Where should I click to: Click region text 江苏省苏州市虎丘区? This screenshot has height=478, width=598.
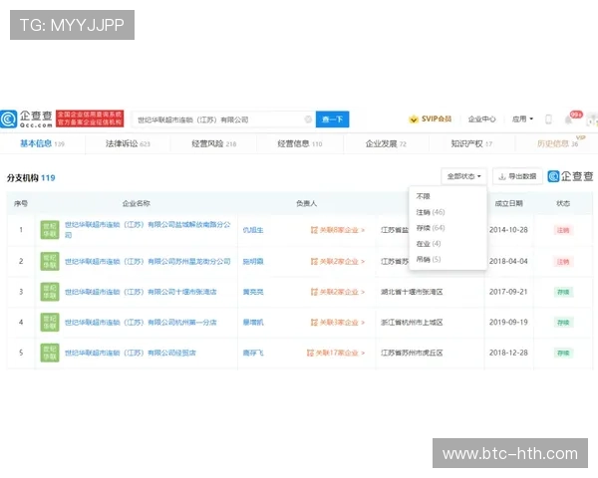click(412, 353)
